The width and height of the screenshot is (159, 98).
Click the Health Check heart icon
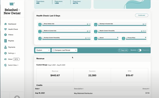coord(6,29)
